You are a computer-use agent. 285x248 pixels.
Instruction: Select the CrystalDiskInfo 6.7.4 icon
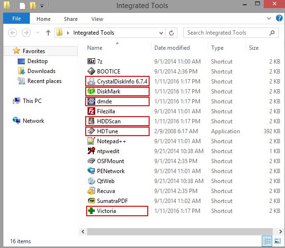[91, 81]
